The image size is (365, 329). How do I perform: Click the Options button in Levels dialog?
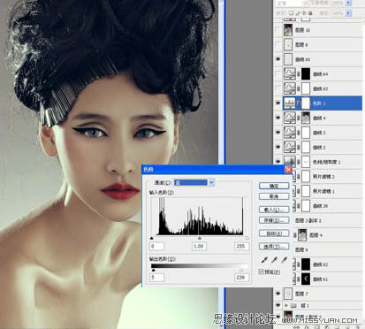click(274, 247)
